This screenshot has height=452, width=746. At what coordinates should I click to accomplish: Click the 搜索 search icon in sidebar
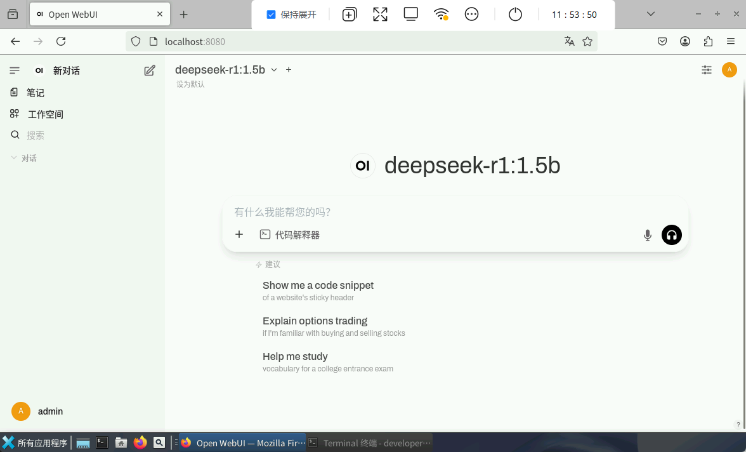[15, 135]
